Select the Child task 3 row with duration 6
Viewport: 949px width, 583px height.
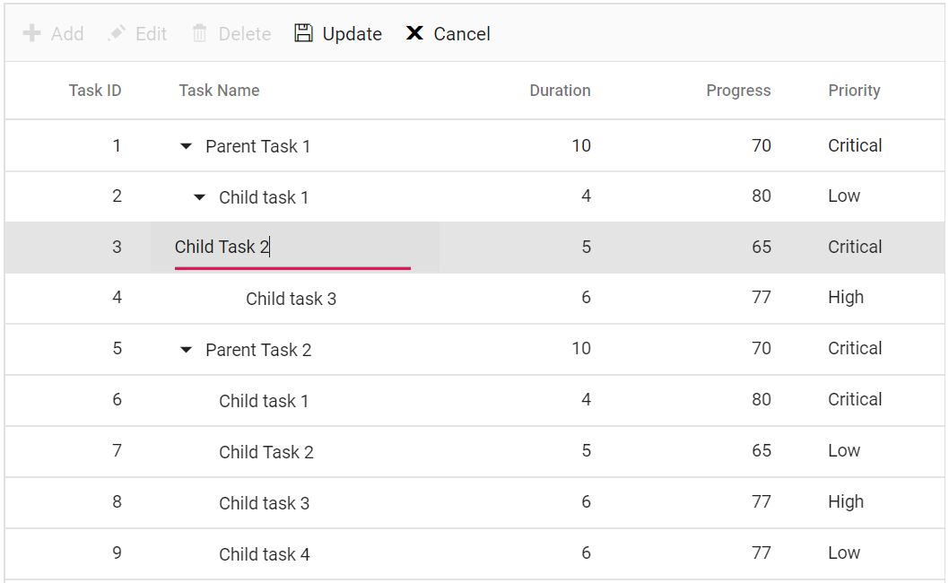pos(292,298)
